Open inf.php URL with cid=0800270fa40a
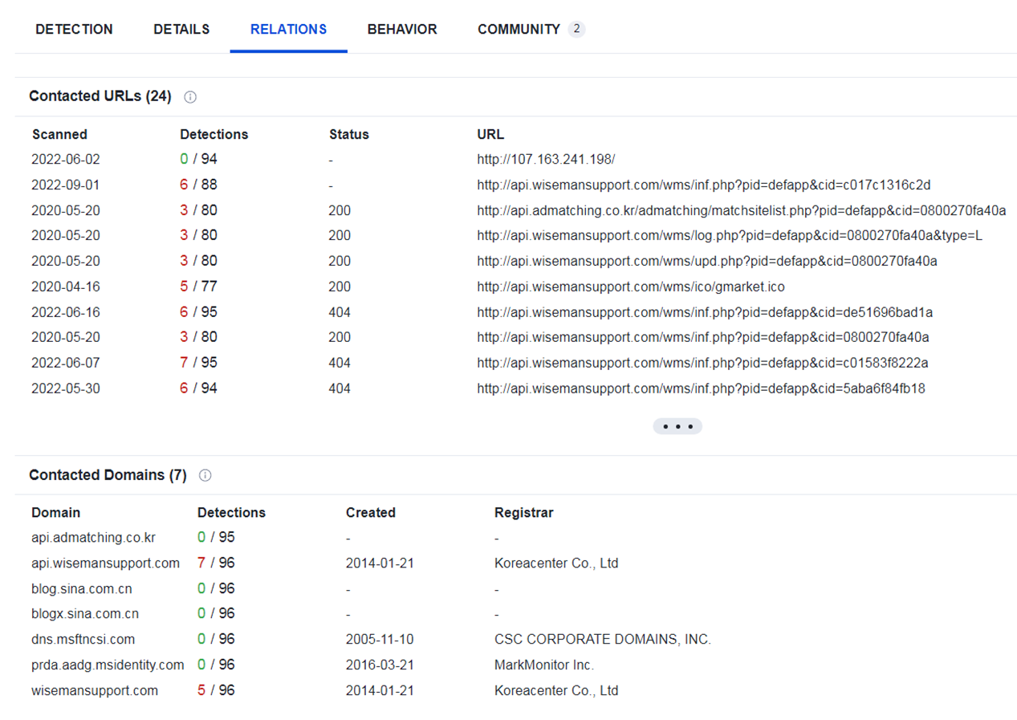Screen dimensions: 1017x720 pos(703,337)
